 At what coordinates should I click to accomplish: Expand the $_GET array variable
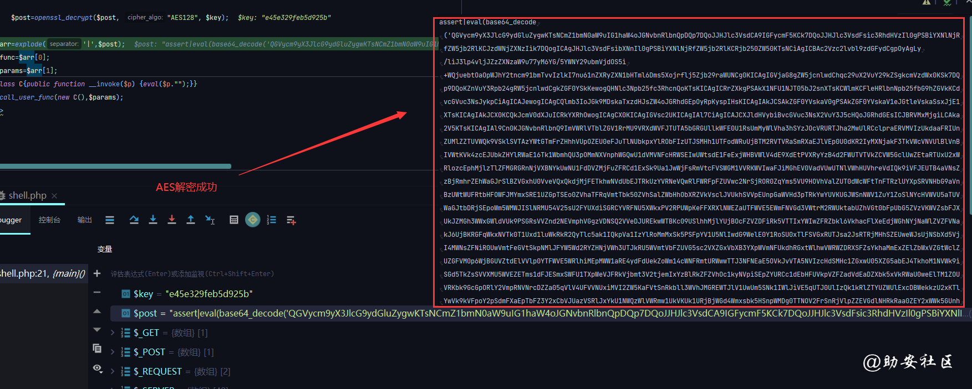coord(113,333)
